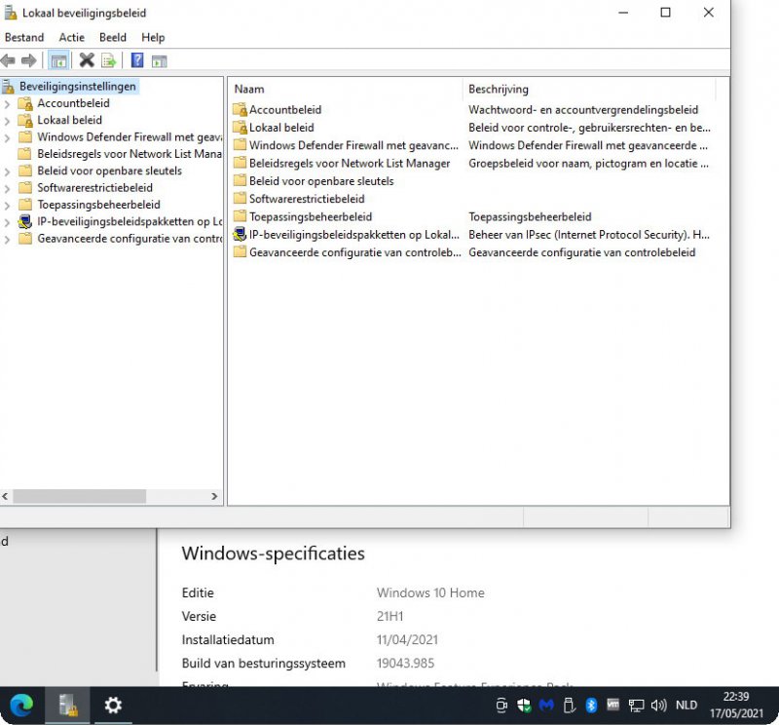Expand the Accountbeleid tree node
The image size is (779, 725).
pos(8,103)
